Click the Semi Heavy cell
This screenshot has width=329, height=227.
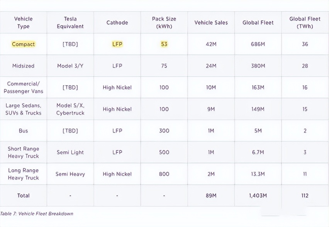[x=70, y=174]
